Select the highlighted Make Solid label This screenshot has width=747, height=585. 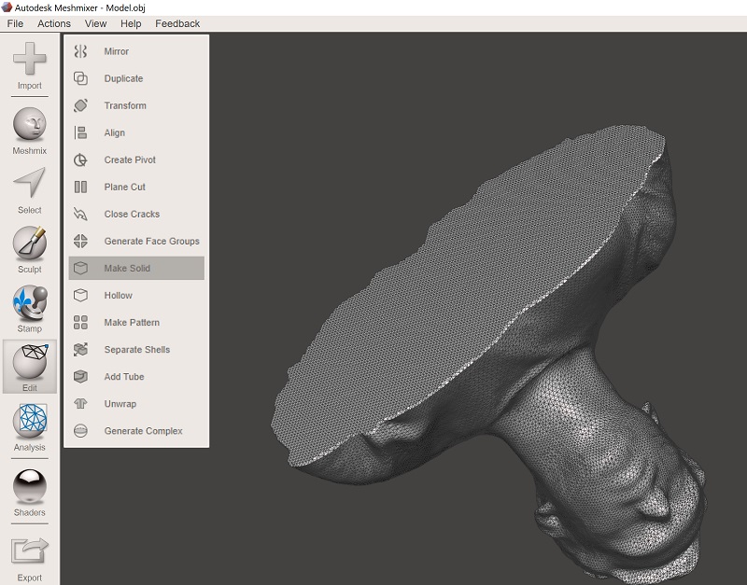(x=127, y=268)
